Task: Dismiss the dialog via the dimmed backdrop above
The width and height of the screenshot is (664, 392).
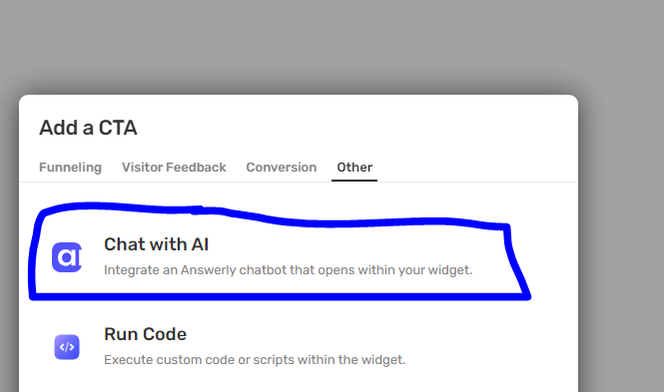Action: tap(297, 47)
